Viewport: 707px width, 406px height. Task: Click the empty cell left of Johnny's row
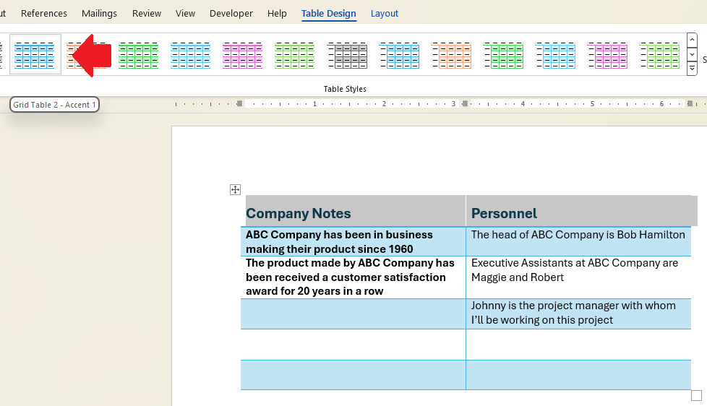point(353,314)
